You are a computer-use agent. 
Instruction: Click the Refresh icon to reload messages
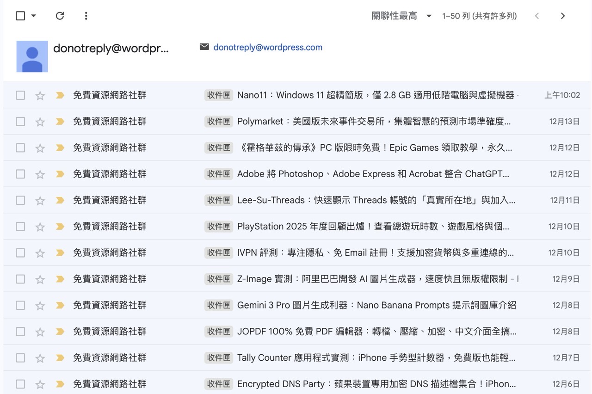click(60, 15)
